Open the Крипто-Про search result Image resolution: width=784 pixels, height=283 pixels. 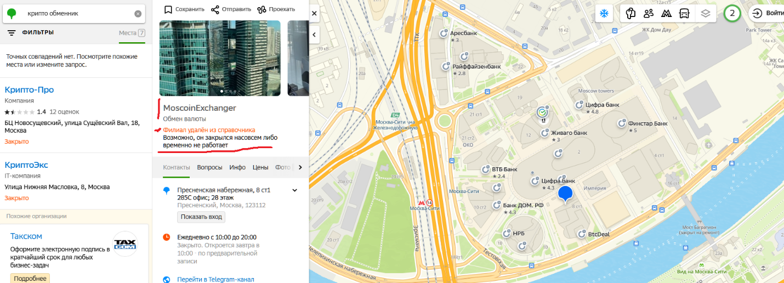click(29, 89)
